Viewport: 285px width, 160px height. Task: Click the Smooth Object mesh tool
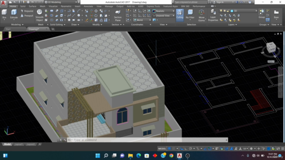(x=39, y=16)
